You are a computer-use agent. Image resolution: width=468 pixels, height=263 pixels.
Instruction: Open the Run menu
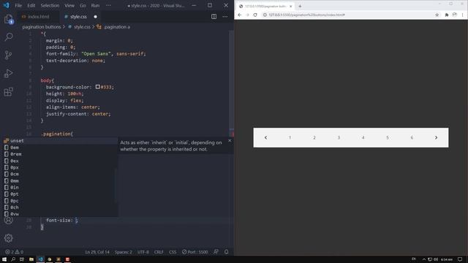pyautogui.click(x=95, y=6)
